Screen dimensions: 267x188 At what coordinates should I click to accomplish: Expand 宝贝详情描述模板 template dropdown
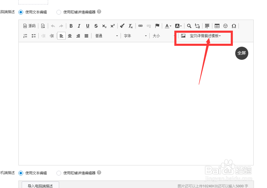[205, 36]
